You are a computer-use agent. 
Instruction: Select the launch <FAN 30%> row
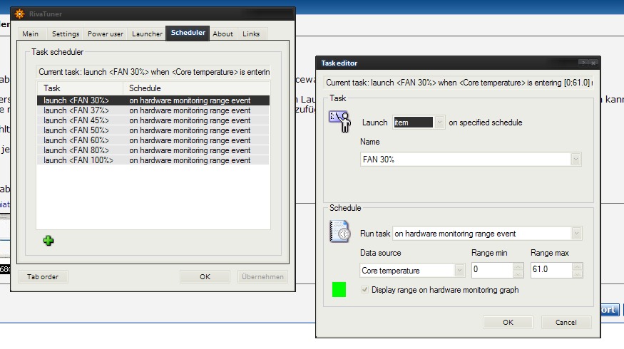153,100
